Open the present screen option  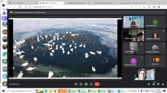coord(86,84)
